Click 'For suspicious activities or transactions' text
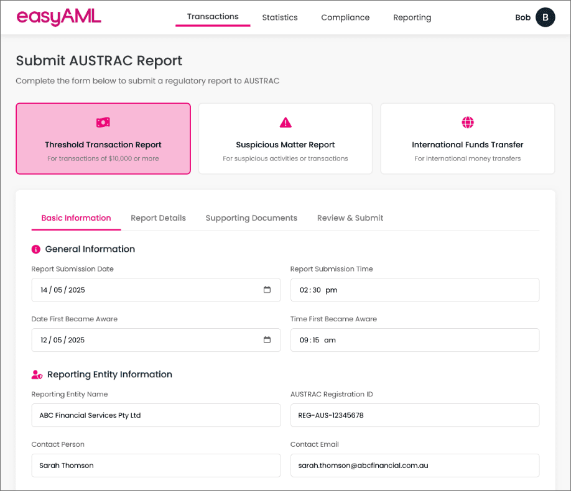The height and width of the screenshot is (491, 571). click(285, 158)
